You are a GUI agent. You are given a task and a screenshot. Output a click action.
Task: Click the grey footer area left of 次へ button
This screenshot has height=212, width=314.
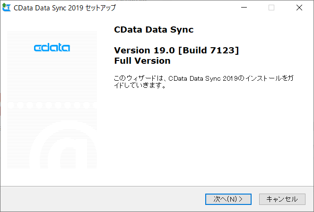click(x=102, y=199)
